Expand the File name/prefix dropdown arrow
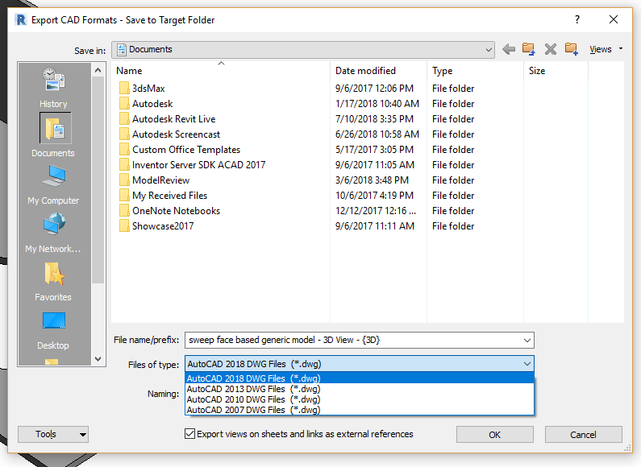Image resolution: width=641 pixels, height=467 pixels. click(x=527, y=340)
